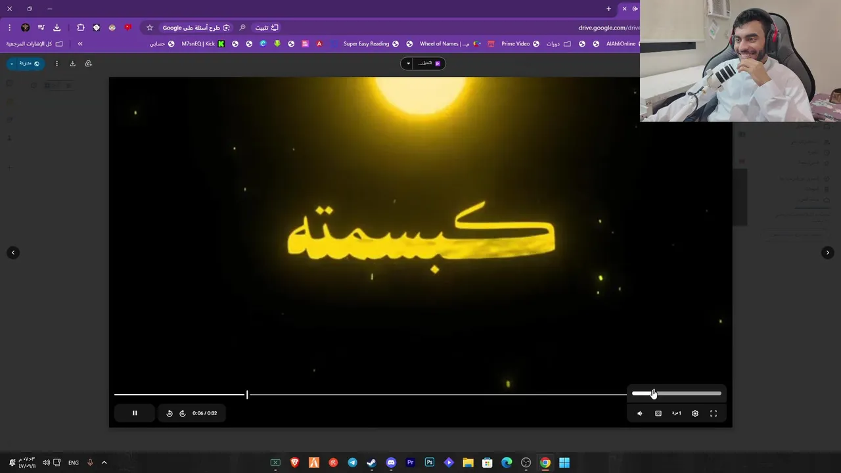Open the Super Easy Reading bookmark
Image resolution: width=841 pixels, height=473 pixels.
click(371, 44)
